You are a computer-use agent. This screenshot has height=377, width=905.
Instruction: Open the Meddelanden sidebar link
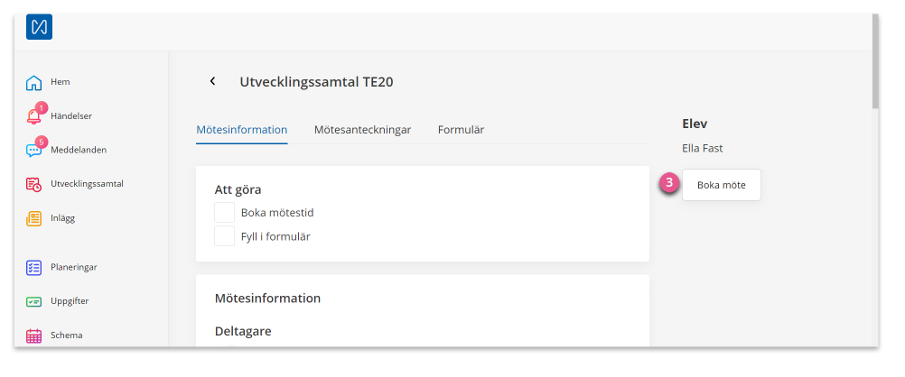click(x=79, y=150)
